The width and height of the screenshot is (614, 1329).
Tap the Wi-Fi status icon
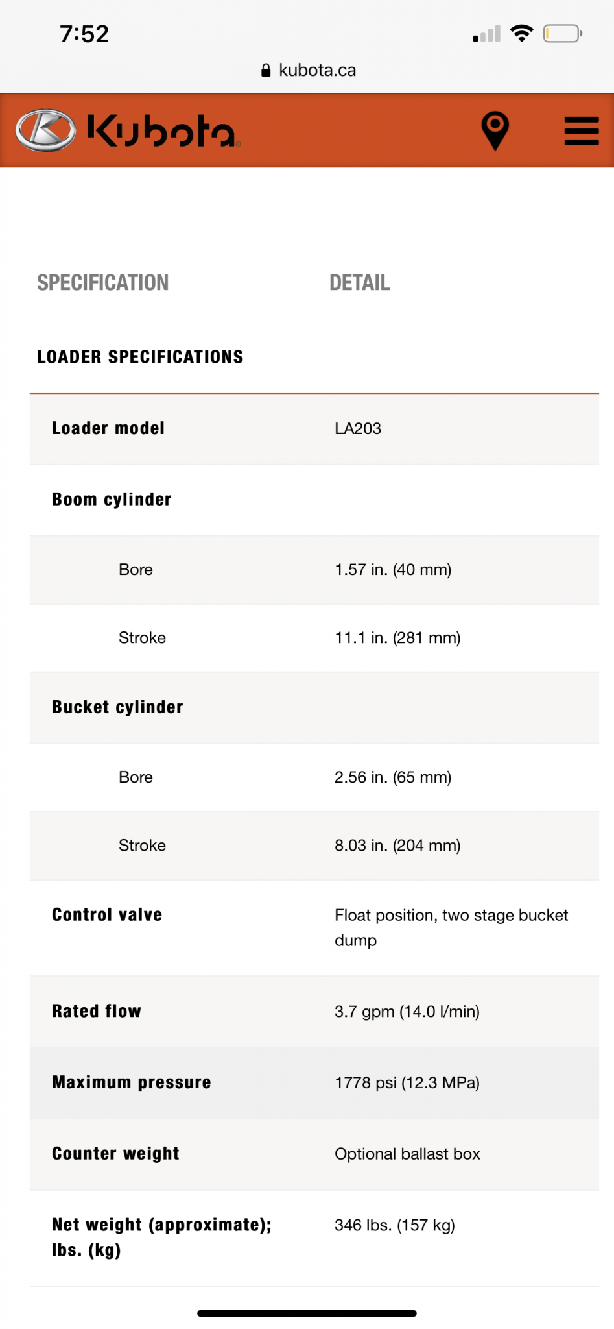521,33
